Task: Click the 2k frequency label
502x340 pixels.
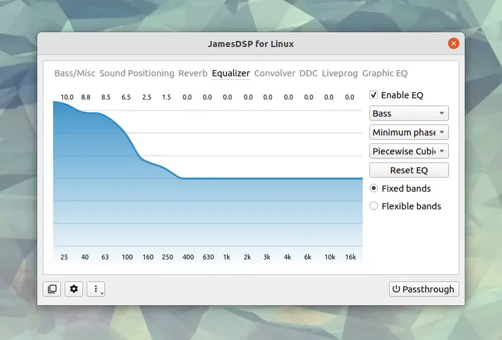Action: 247,257
